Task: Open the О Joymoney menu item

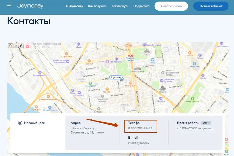Action: click(74, 6)
